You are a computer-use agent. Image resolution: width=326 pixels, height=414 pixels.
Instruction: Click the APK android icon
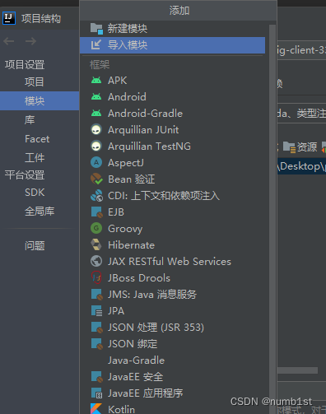coord(96,81)
